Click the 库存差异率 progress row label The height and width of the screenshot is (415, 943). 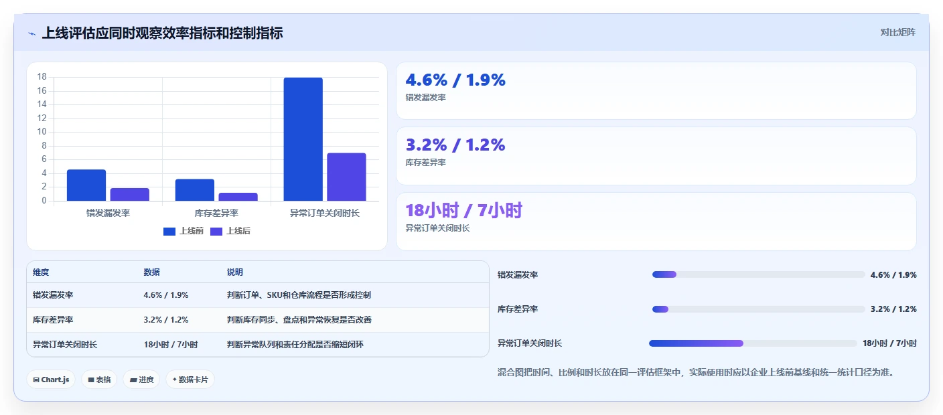[x=518, y=309]
